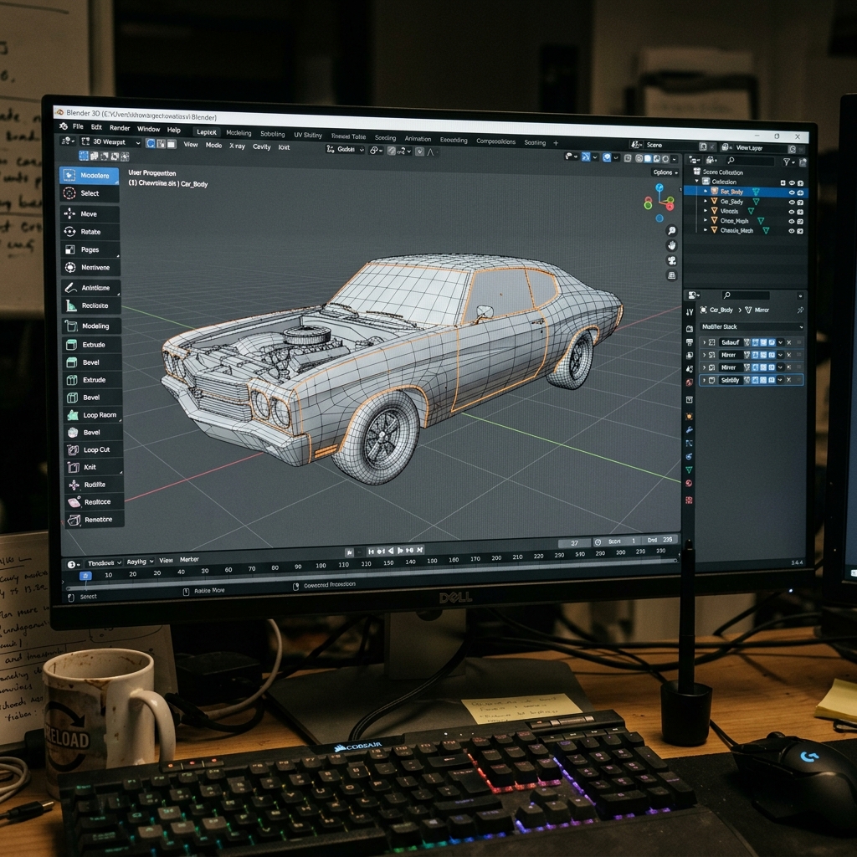Open the Render menu
Screen dimensions: 857x857
pos(120,128)
